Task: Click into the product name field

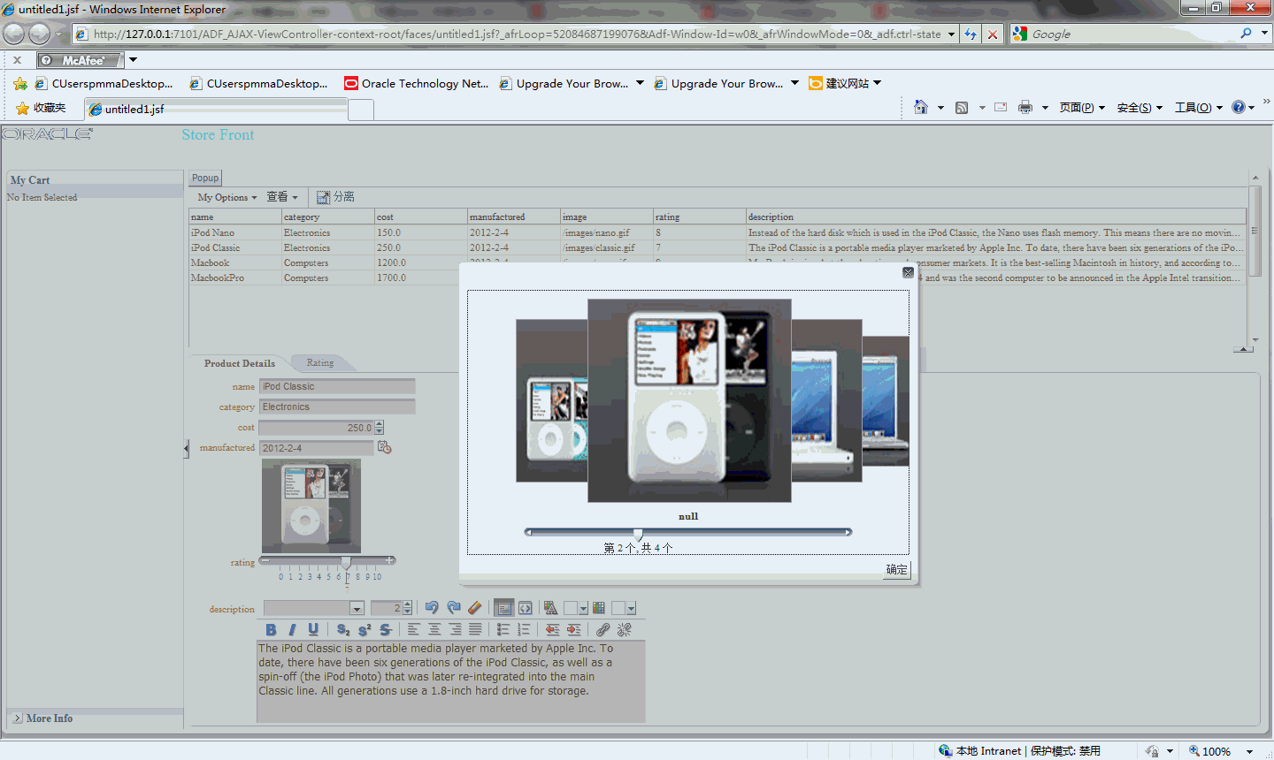Action: tap(337, 386)
